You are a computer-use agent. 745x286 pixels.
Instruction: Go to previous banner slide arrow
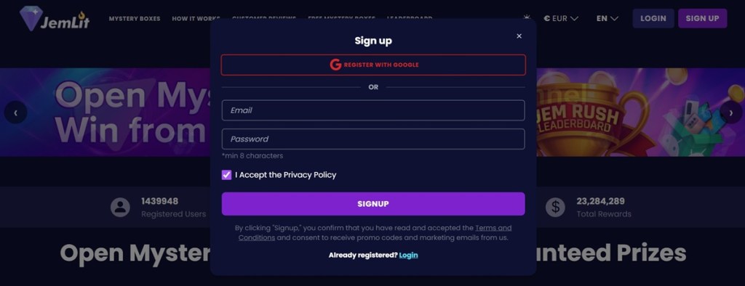[x=16, y=113]
